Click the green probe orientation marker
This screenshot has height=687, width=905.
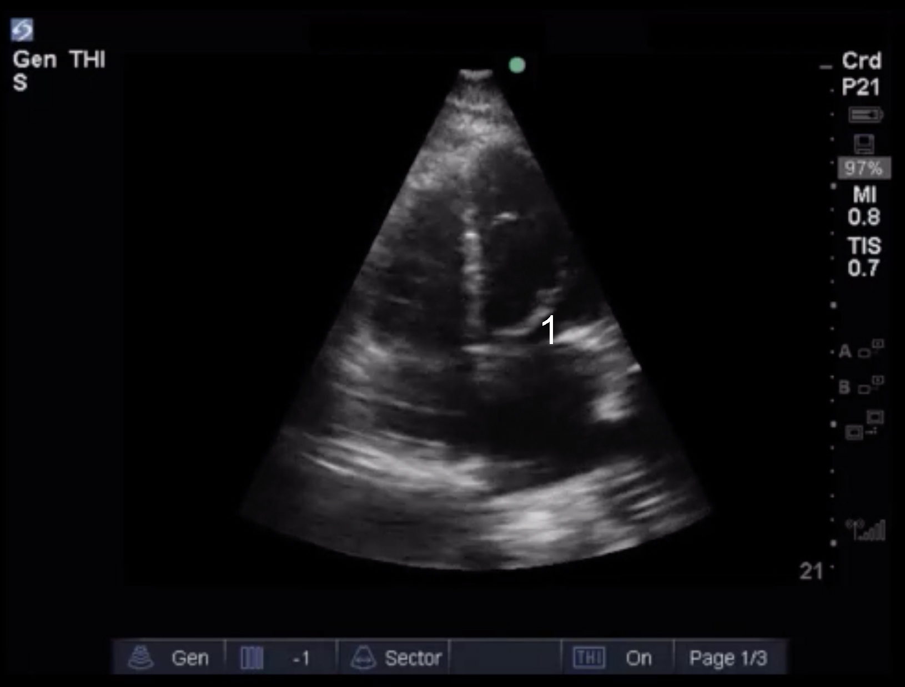click(x=517, y=65)
